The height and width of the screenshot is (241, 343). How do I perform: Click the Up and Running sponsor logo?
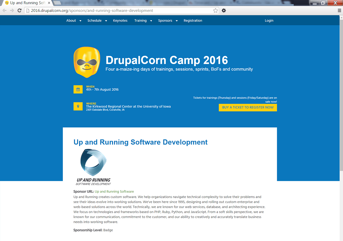tap(93, 167)
